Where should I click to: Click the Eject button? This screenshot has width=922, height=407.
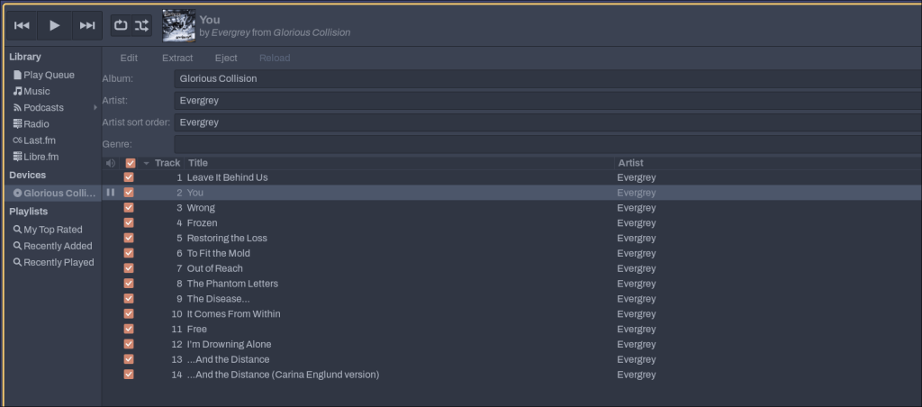point(226,58)
